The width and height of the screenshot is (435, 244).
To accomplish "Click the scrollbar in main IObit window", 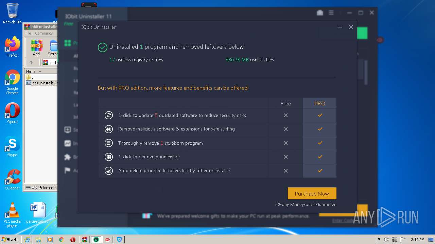I will point(366,73).
